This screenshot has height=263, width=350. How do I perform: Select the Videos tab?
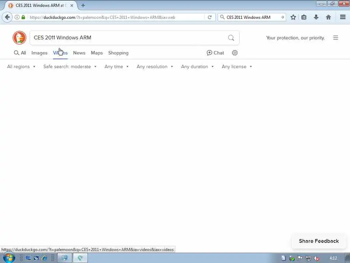[x=60, y=53]
